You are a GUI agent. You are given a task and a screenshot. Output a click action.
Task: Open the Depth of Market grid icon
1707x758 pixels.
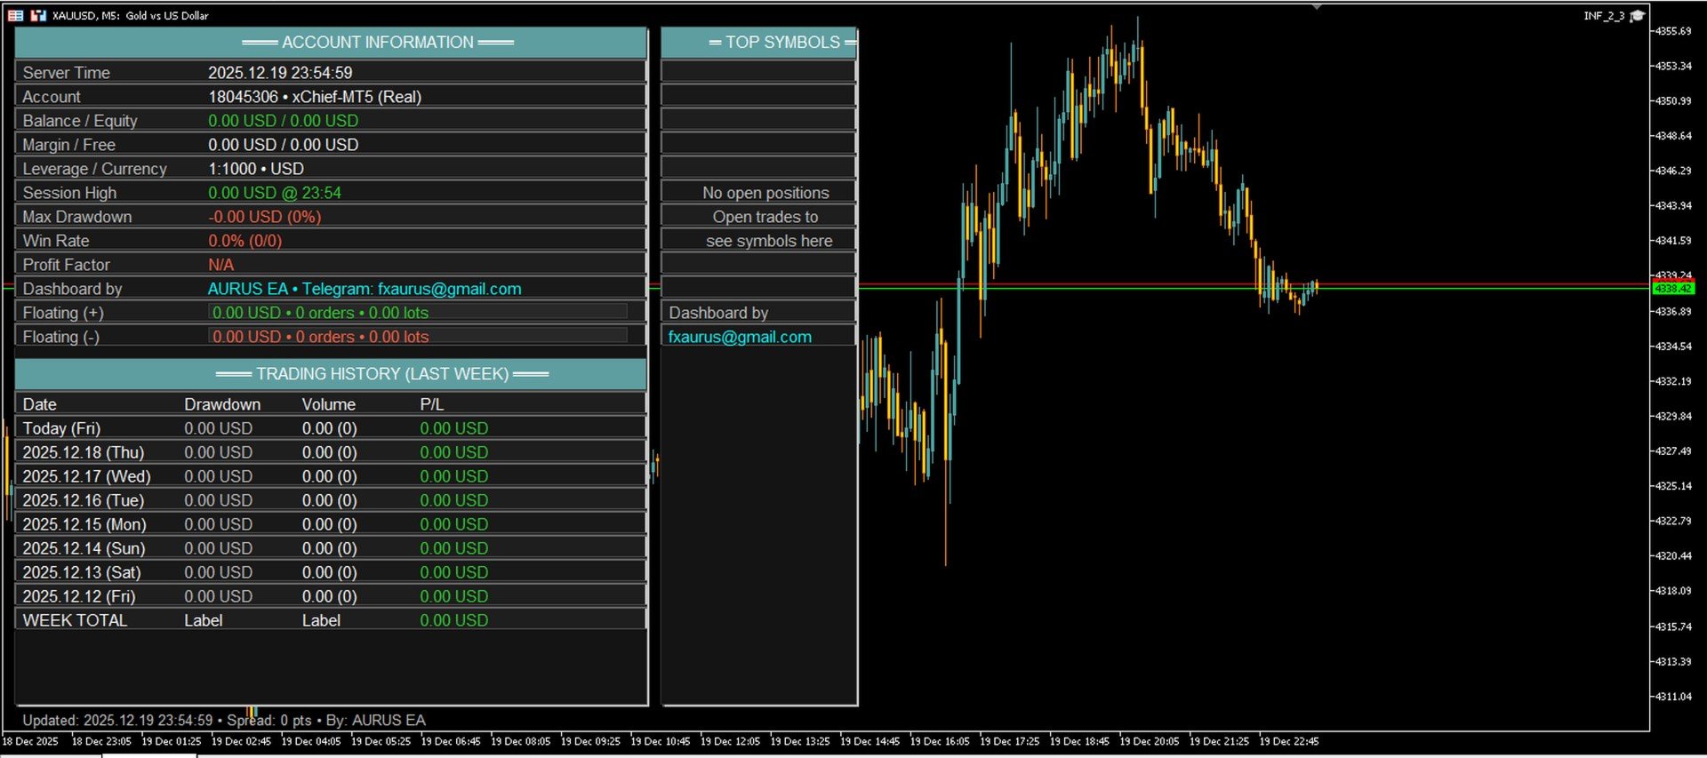coord(16,15)
